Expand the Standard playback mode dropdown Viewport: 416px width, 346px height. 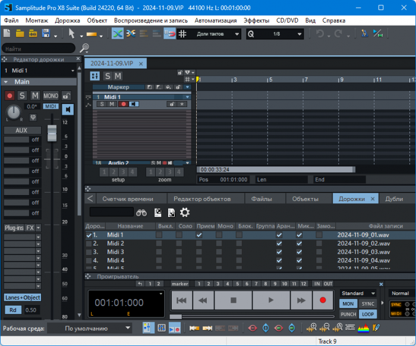358,293
